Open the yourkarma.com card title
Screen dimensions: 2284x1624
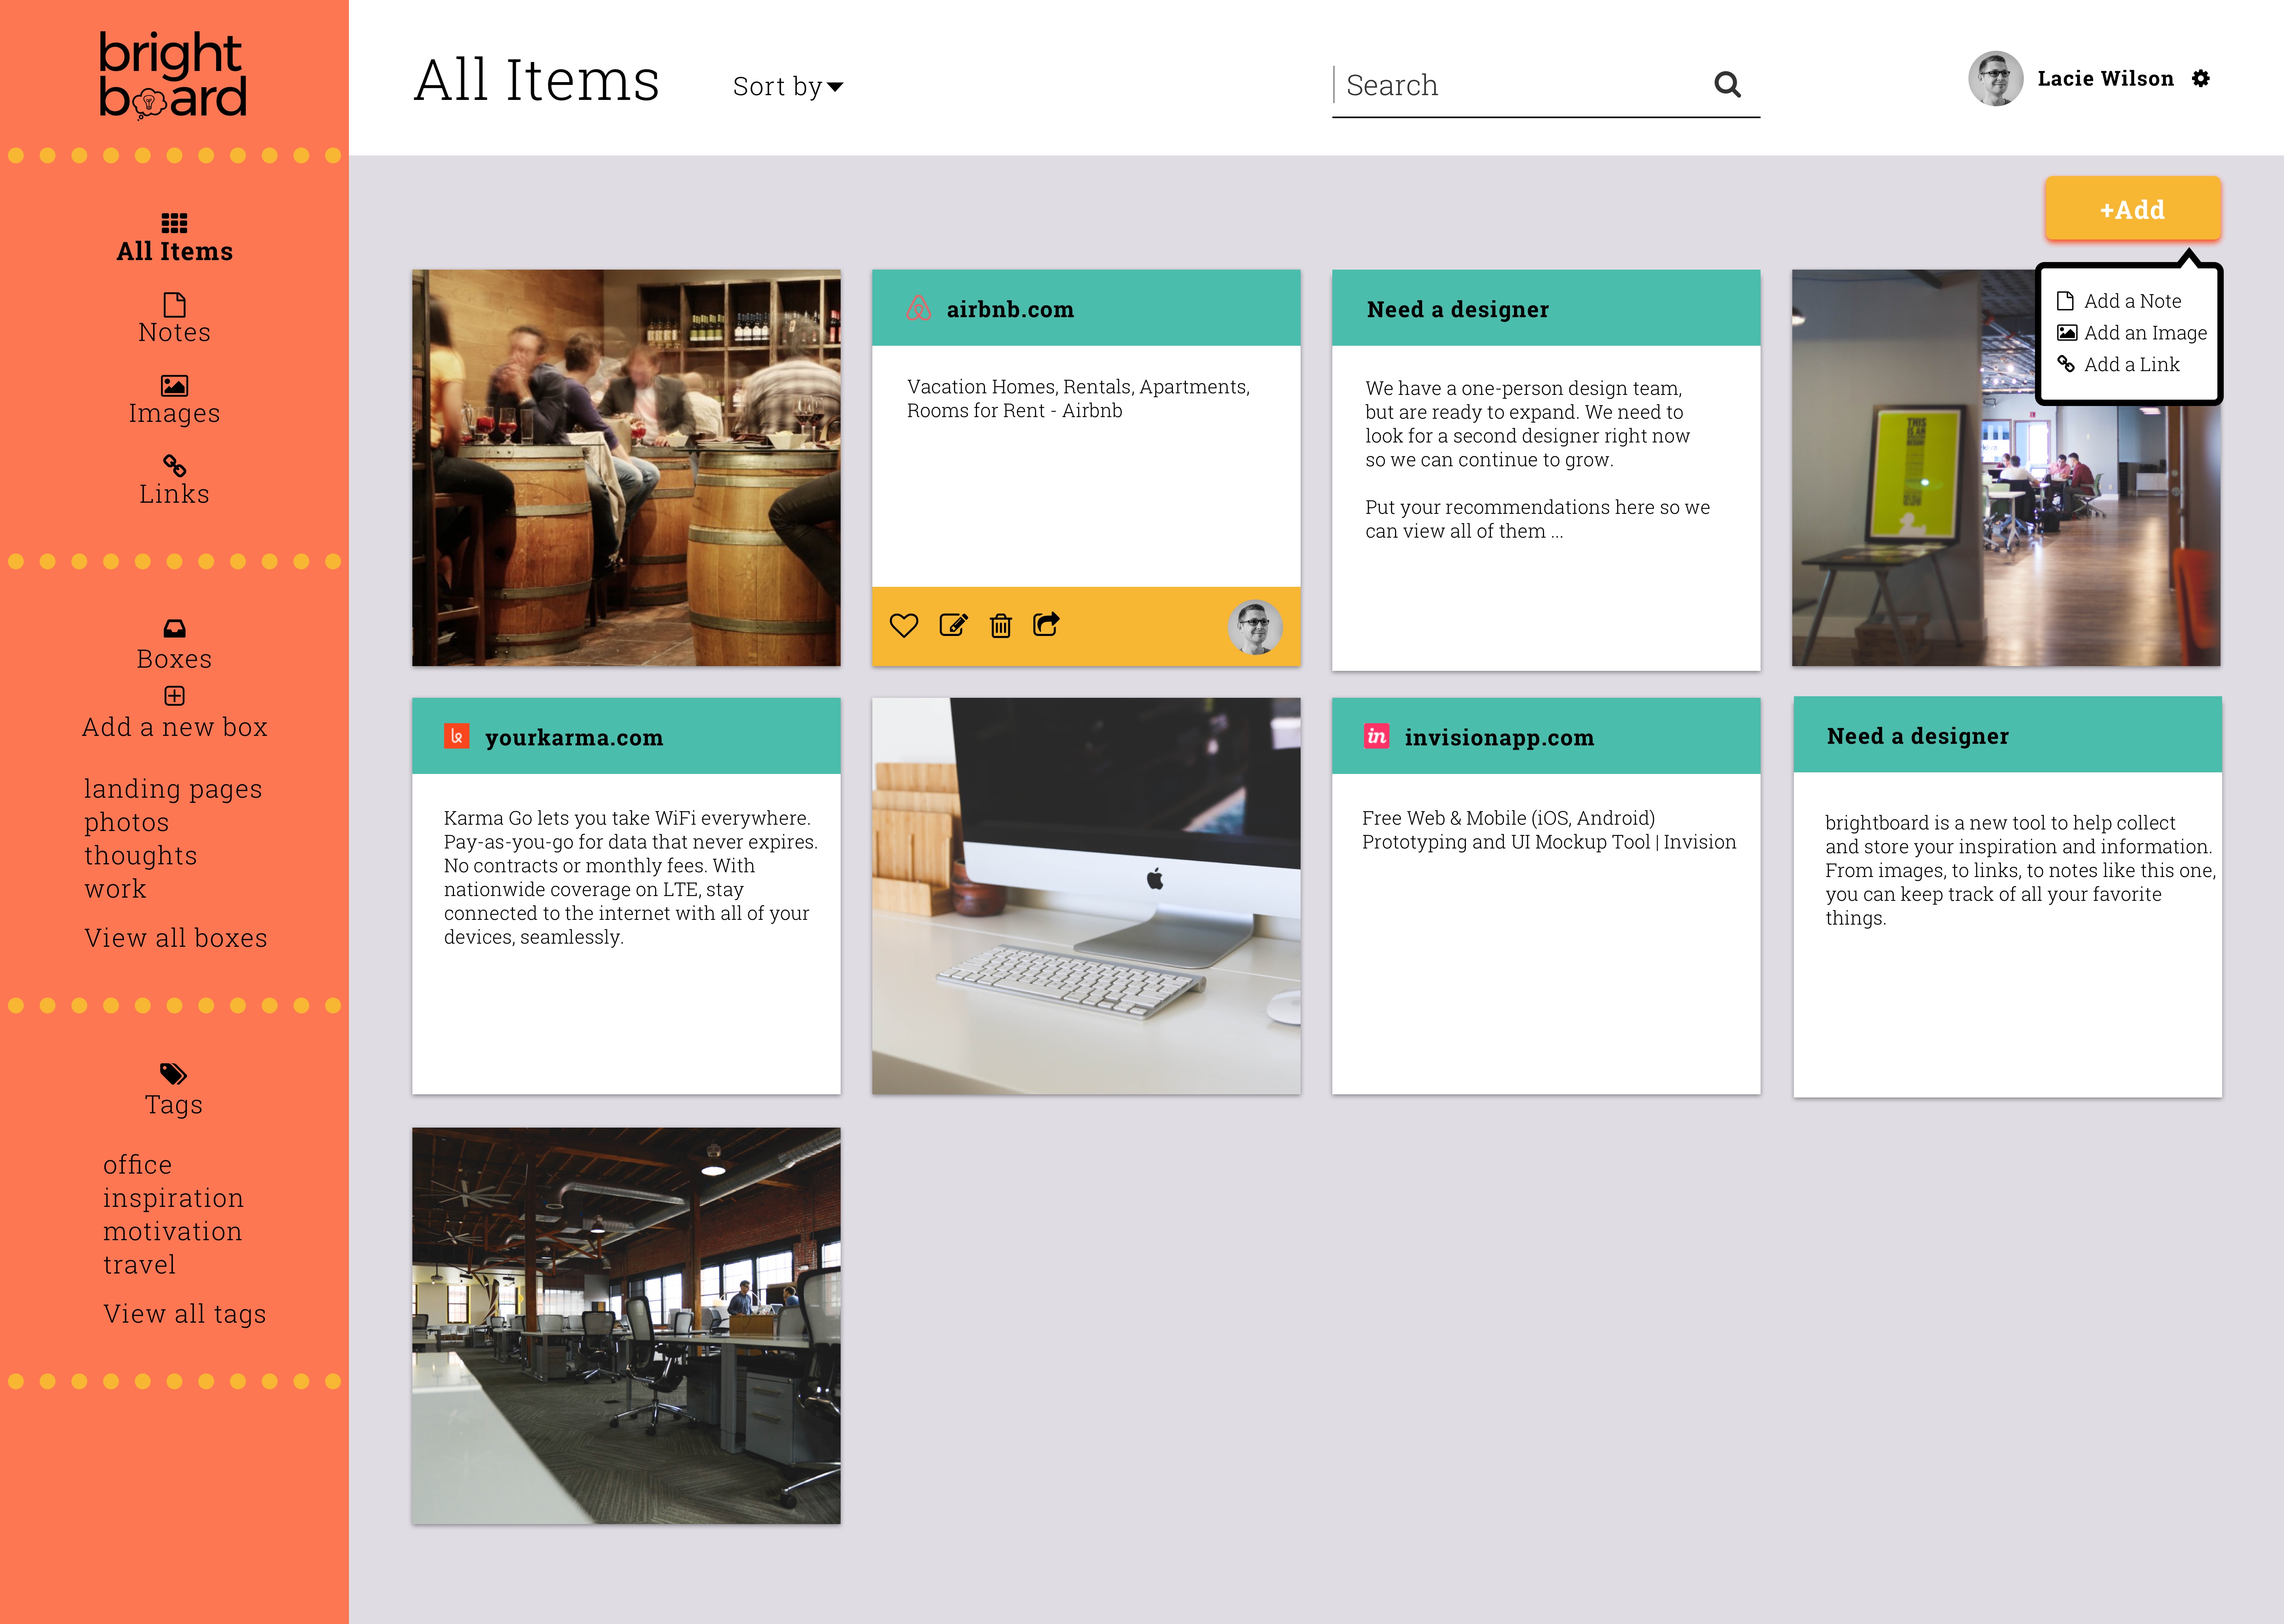point(574,738)
